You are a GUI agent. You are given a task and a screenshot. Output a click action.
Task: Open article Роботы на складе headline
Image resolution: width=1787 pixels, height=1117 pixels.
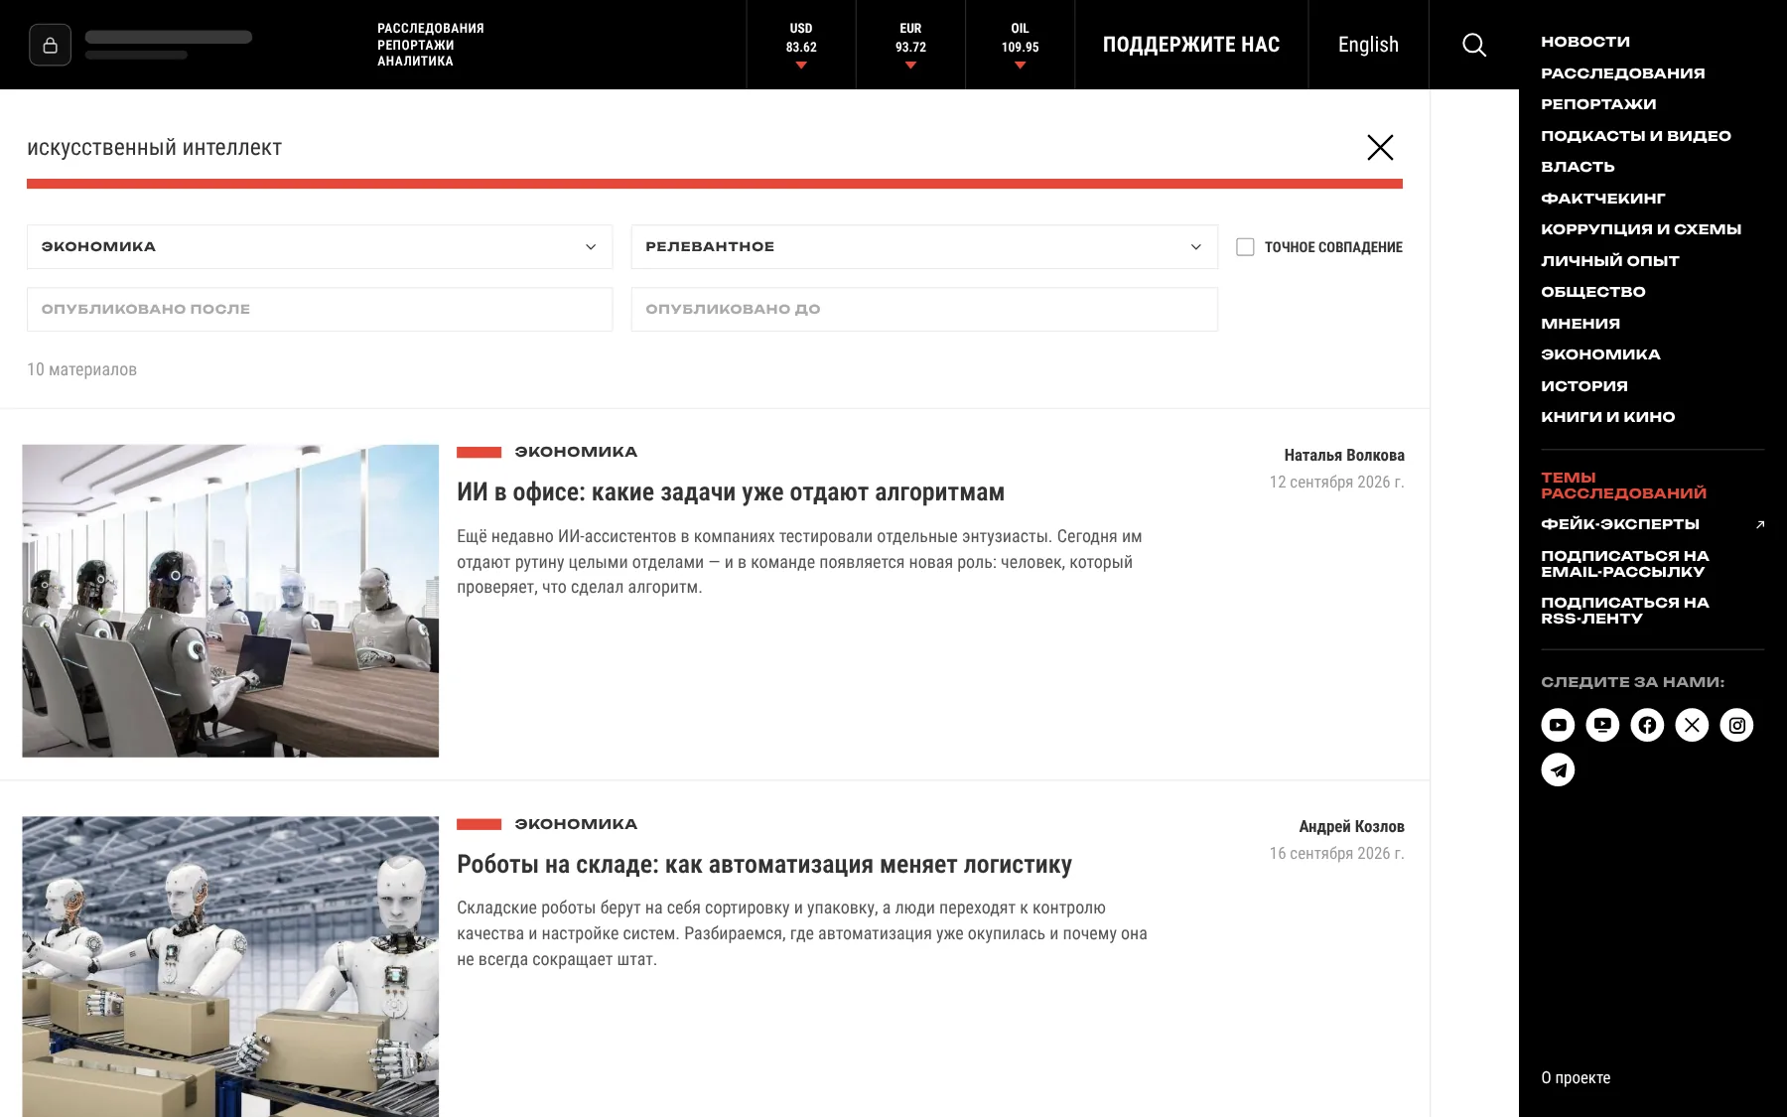point(764,865)
